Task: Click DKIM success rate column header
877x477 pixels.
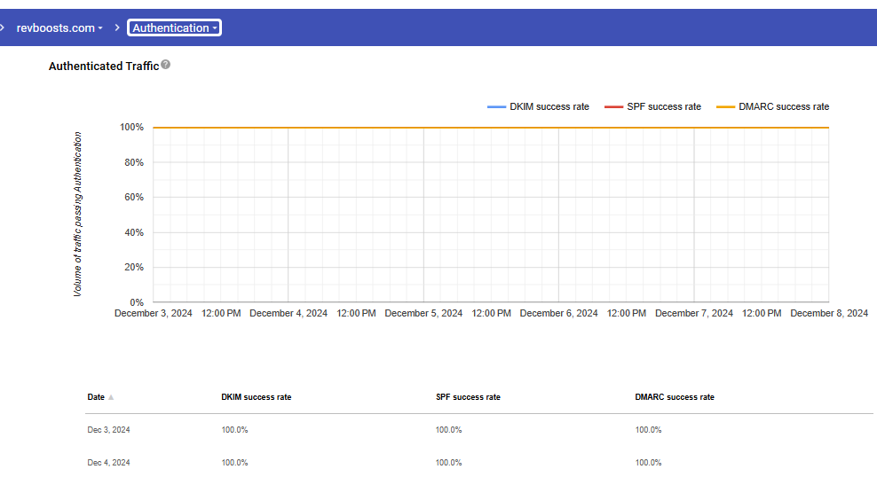Action: pos(256,397)
